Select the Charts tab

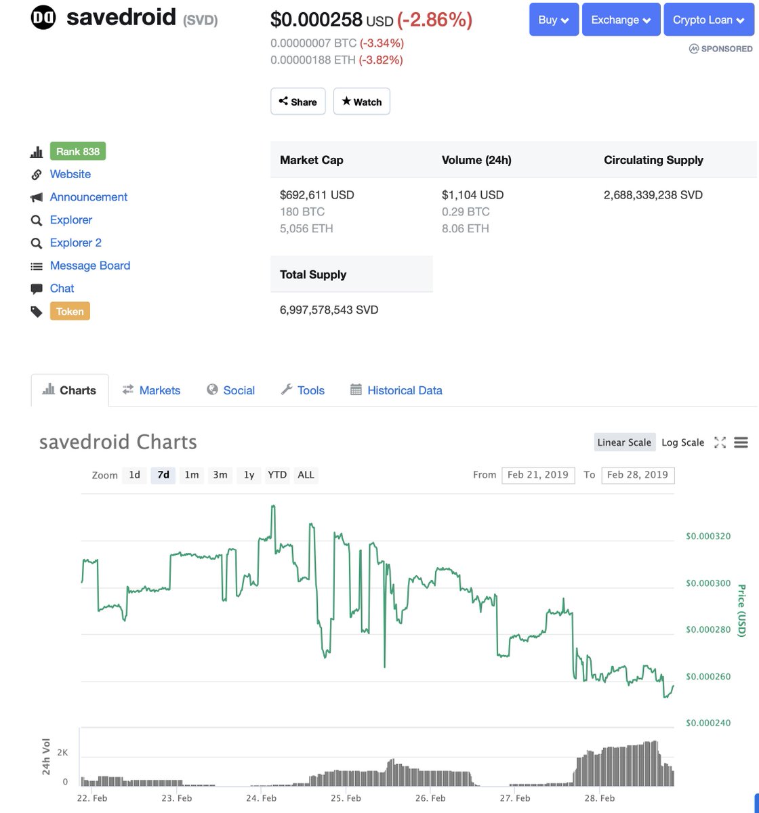pos(70,390)
